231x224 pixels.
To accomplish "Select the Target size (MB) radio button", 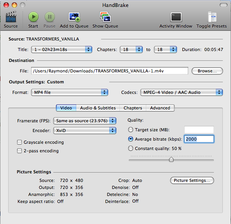I will (x=131, y=130).
